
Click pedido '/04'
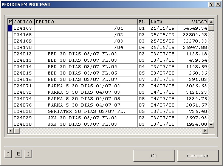pos(119,47)
